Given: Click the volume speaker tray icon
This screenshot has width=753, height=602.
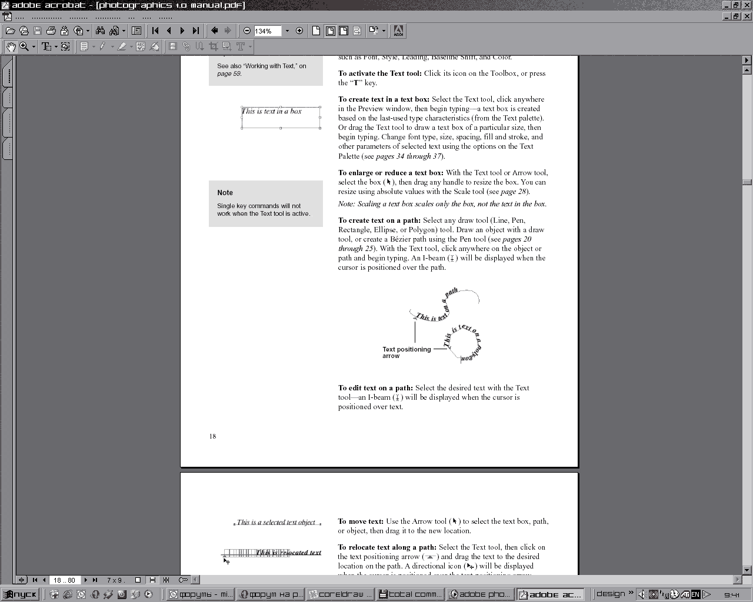Looking at the screenshot, I should tap(642, 594).
